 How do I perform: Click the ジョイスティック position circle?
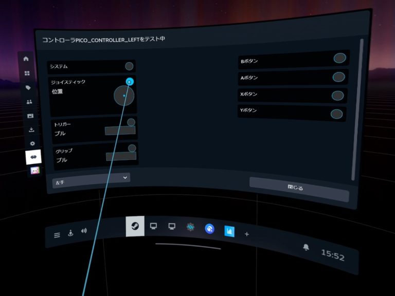coord(123,96)
